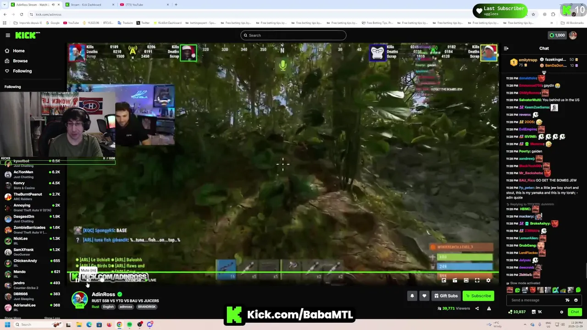Open Browse in the sidebar
The width and height of the screenshot is (587, 330).
coord(20,61)
